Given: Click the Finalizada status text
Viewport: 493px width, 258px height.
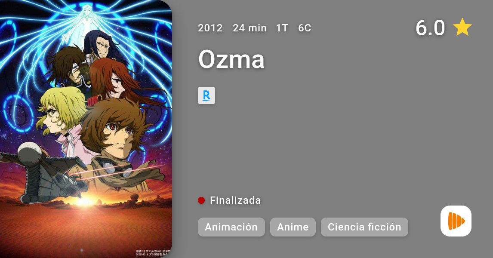Looking at the screenshot, I should click(235, 200).
